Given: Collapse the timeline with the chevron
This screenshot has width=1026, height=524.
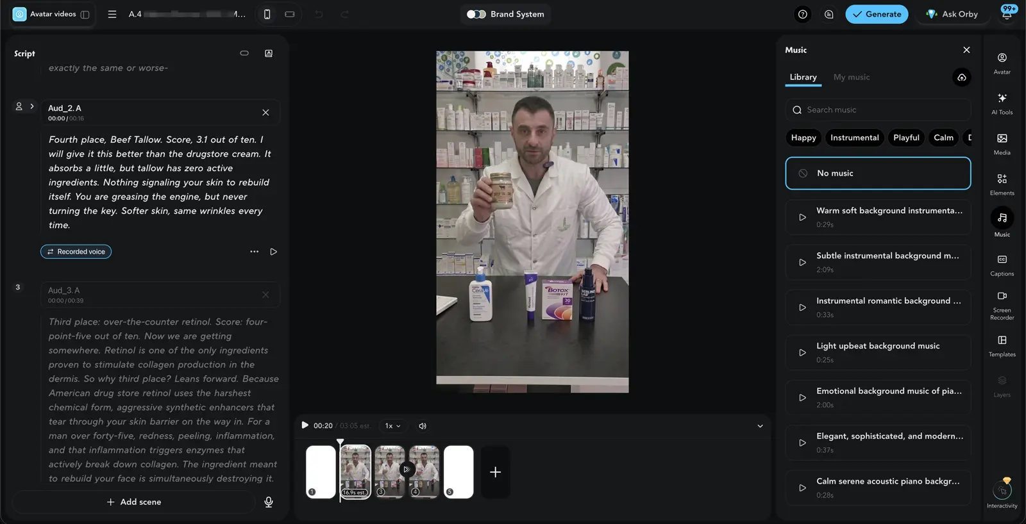Looking at the screenshot, I should coord(760,426).
